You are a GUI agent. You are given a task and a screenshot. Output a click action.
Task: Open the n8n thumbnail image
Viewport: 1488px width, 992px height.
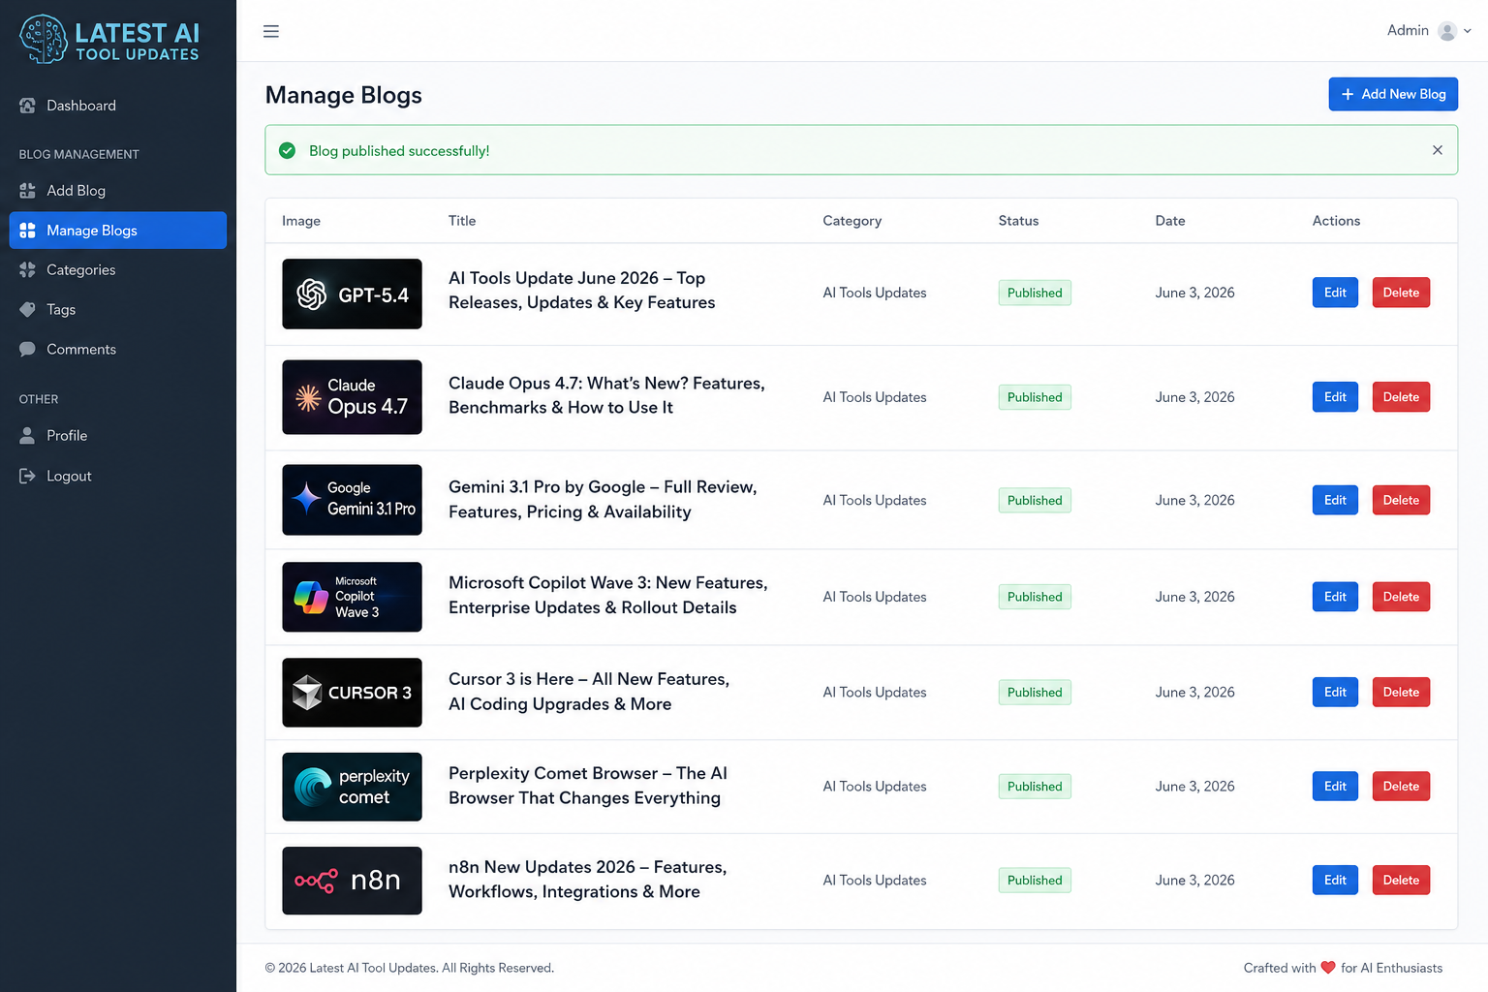(x=352, y=881)
